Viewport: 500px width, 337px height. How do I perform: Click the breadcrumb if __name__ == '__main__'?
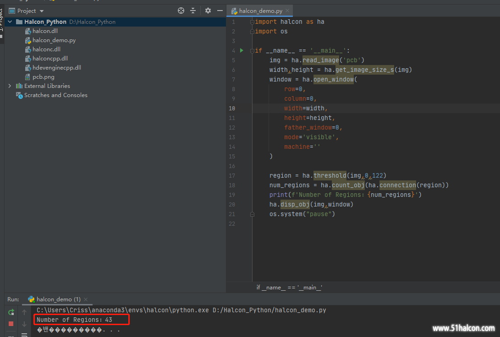click(x=290, y=287)
